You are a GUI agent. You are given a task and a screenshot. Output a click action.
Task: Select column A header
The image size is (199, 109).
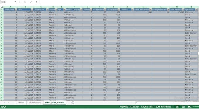(10, 7)
